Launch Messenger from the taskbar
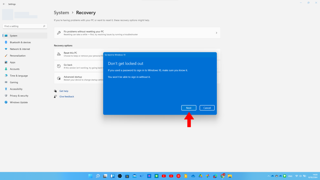The height and width of the screenshot is (180, 320). [x=149, y=176]
